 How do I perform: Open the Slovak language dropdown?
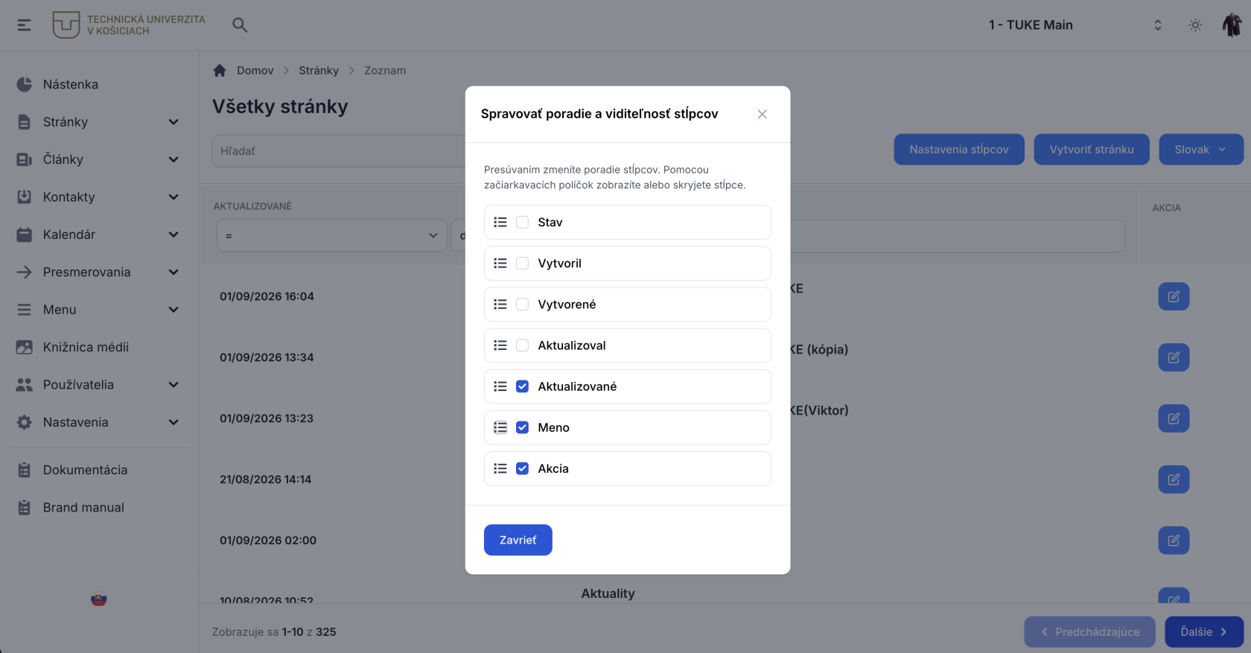tap(1200, 150)
